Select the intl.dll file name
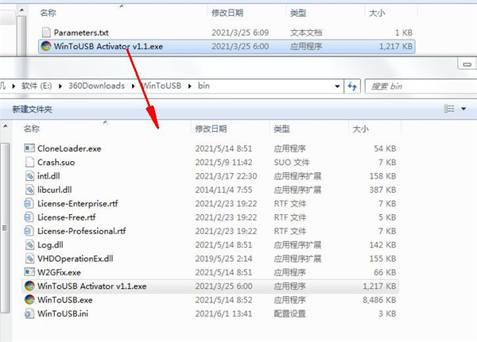 coord(48,176)
